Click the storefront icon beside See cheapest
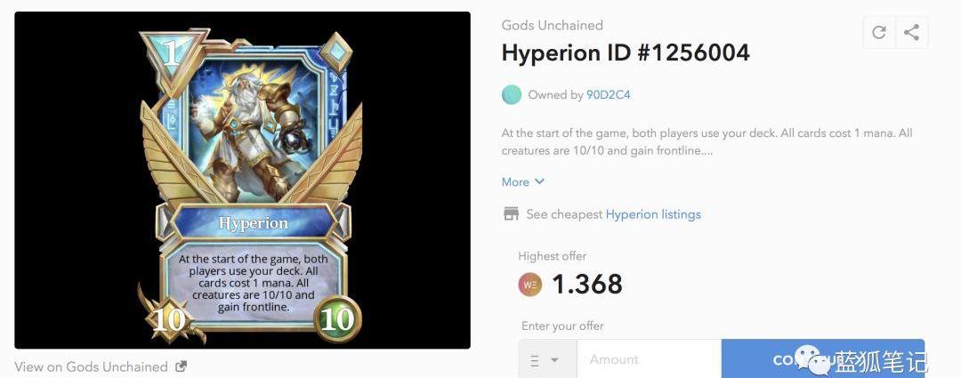961x378 pixels. 511,213
